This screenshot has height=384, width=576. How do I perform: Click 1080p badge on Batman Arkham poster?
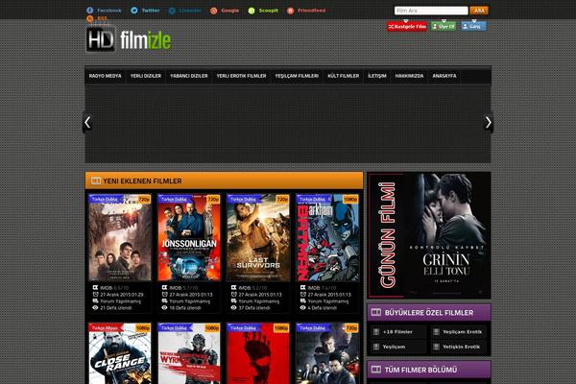pos(350,199)
